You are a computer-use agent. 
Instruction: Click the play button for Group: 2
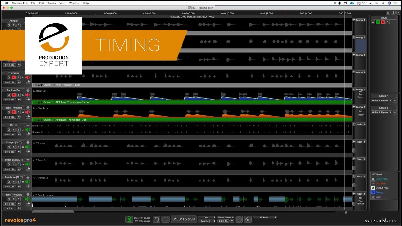click(395, 112)
